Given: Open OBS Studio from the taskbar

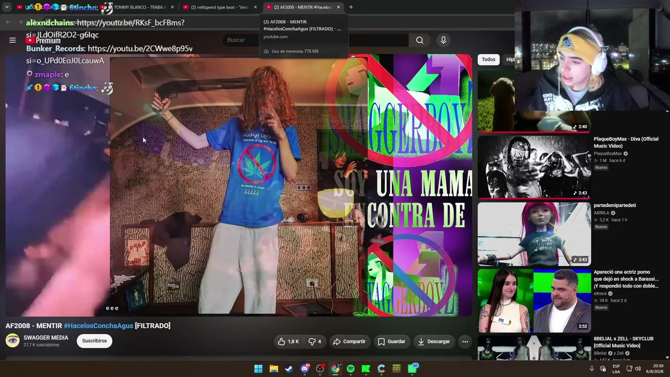Looking at the screenshot, I should (x=320, y=369).
